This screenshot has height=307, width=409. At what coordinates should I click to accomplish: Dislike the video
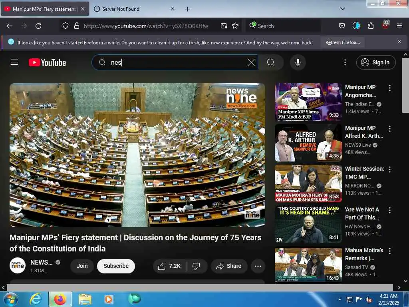tap(196, 266)
